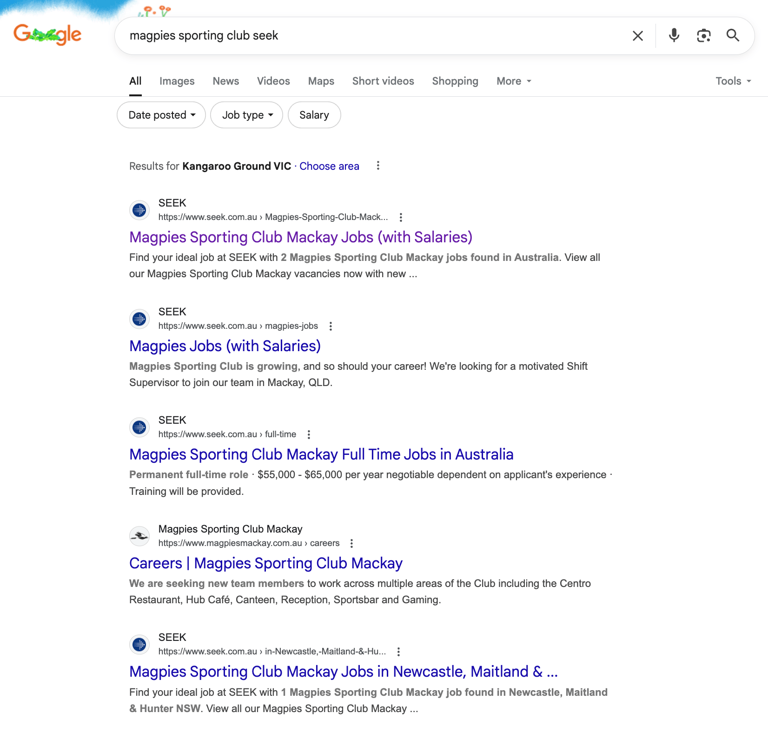Expand the Job type filter
This screenshot has height=733, width=768.
(246, 115)
